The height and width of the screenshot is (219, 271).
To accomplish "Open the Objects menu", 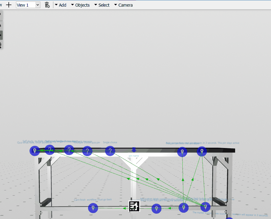I will click(x=80, y=5).
